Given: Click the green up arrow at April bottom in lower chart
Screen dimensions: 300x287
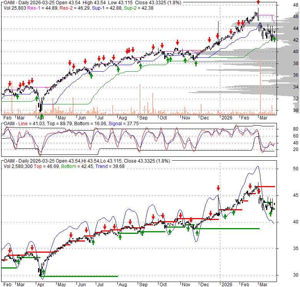Looking at the screenshot, I should 43,272.
